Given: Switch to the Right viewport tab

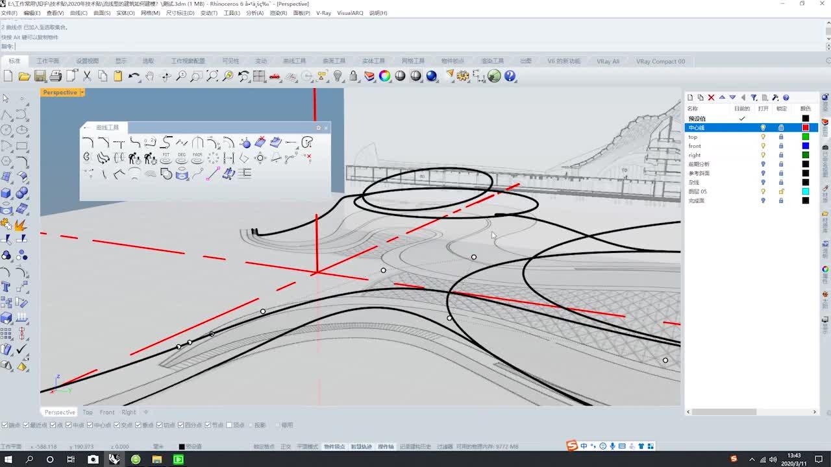Looking at the screenshot, I should (129, 413).
